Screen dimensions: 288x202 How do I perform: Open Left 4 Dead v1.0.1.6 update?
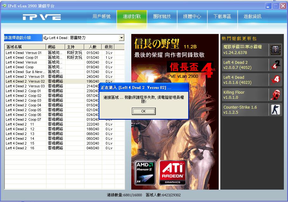pos(252,80)
